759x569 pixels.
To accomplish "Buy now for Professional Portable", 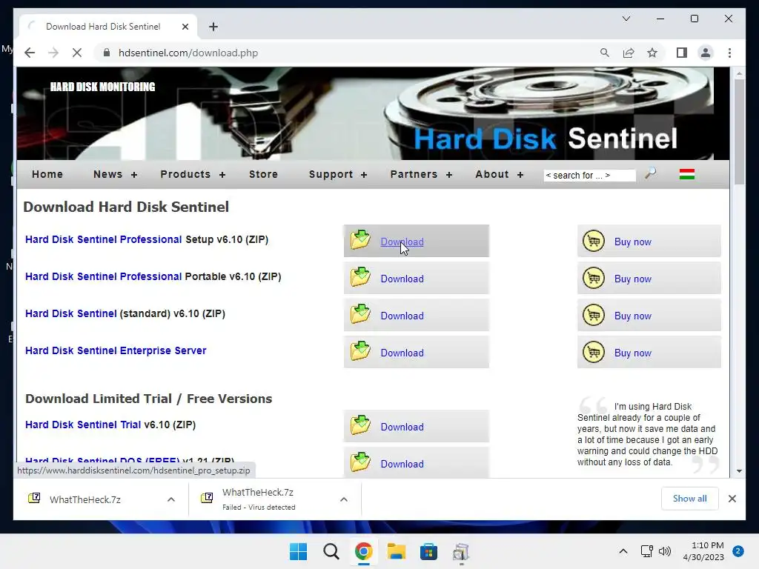I will [x=633, y=279].
